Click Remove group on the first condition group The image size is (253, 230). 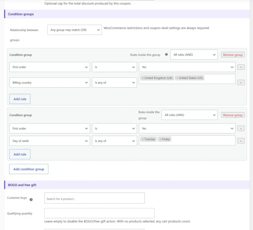(x=233, y=55)
